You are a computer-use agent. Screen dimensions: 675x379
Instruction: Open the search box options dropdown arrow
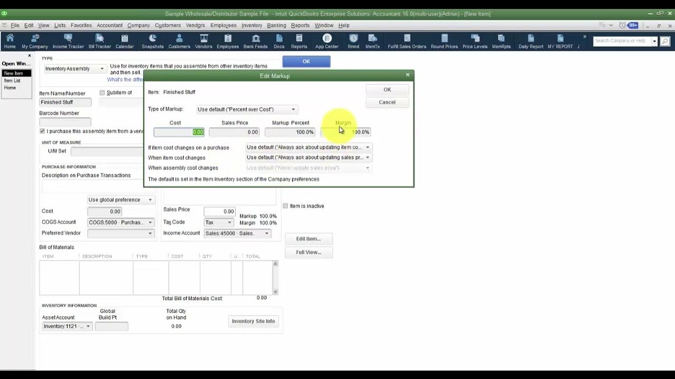[654, 41]
